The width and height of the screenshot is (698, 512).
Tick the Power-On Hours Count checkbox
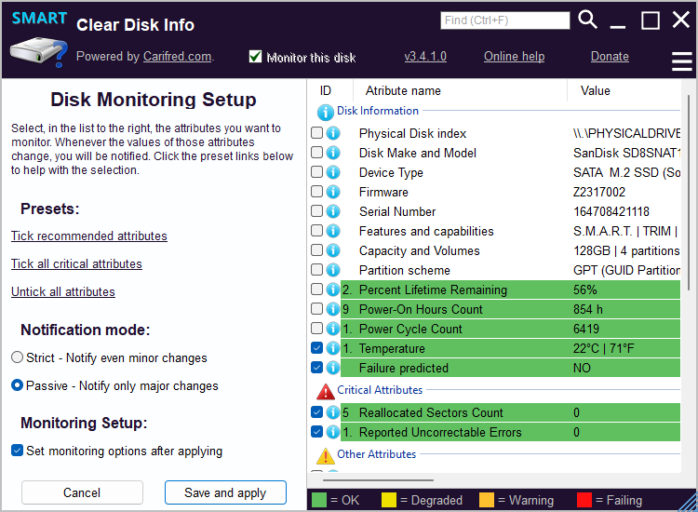(x=316, y=308)
